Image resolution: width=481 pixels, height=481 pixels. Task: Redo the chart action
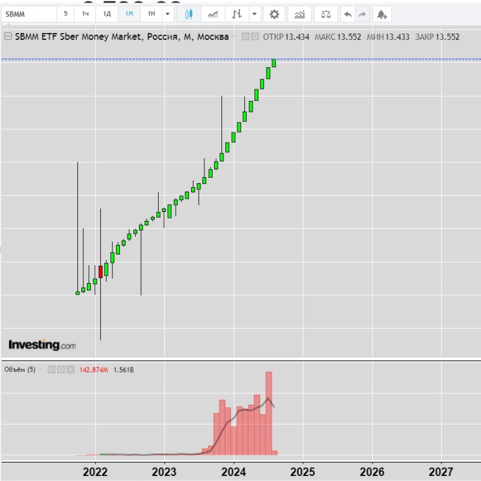click(x=362, y=14)
